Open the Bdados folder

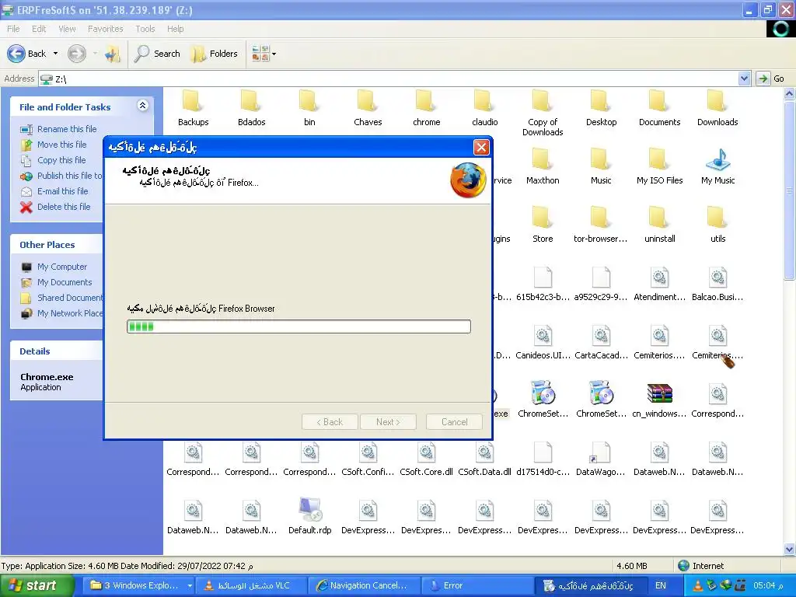251,107
